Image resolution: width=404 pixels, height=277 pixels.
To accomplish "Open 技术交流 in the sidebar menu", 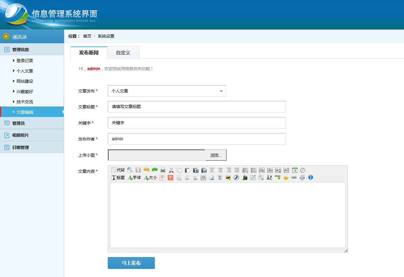I will [x=25, y=102].
